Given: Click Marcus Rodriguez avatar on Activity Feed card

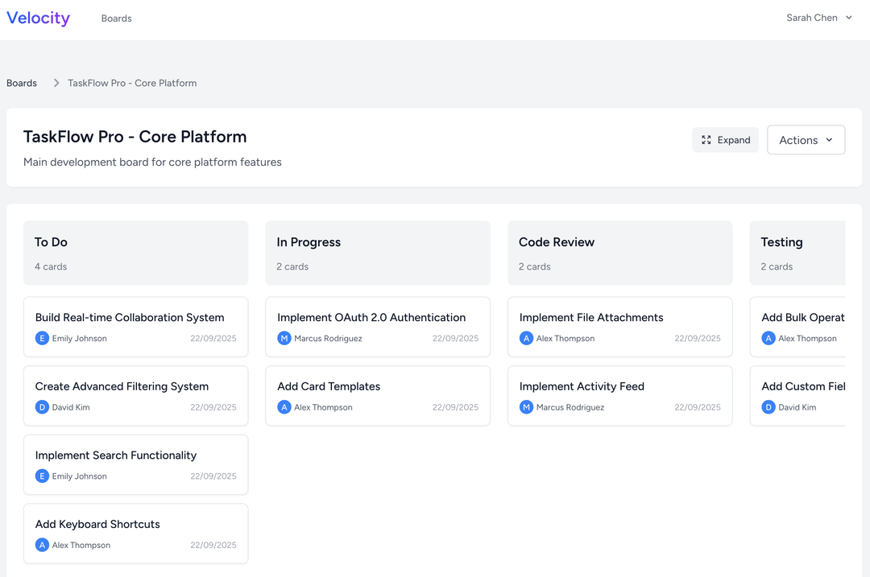Looking at the screenshot, I should [x=526, y=407].
